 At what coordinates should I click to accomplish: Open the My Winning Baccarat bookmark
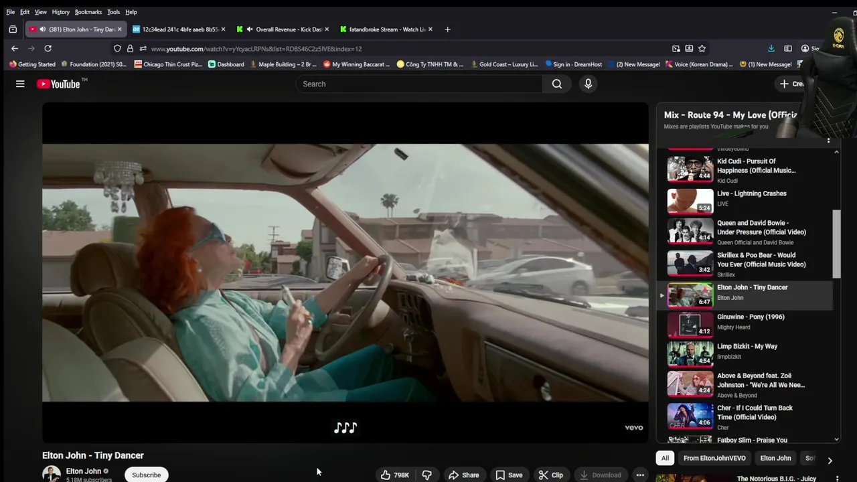[x=356, y=64]
